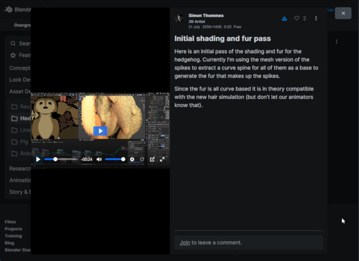359x261 pixels.
Task: Mute the video with speaker icon
Action: click(x=99, y=159)
